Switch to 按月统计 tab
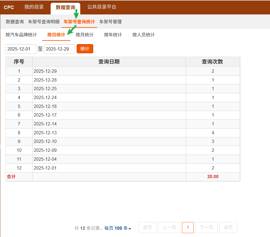 [85, 35]
